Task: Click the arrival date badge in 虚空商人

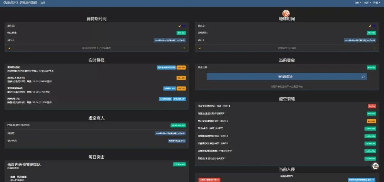Action: 170,133
